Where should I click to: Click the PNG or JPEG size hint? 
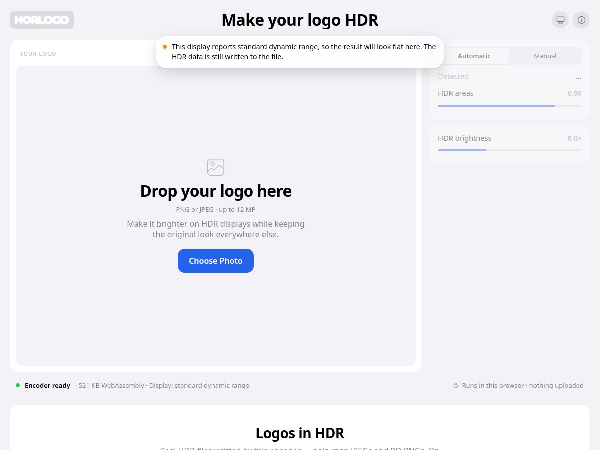coord(216,210)
